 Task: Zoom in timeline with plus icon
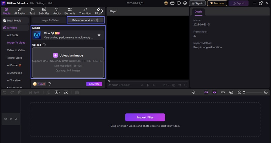(x=266, y=92)
